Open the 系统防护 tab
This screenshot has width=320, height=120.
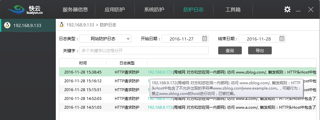coord(154,9)
